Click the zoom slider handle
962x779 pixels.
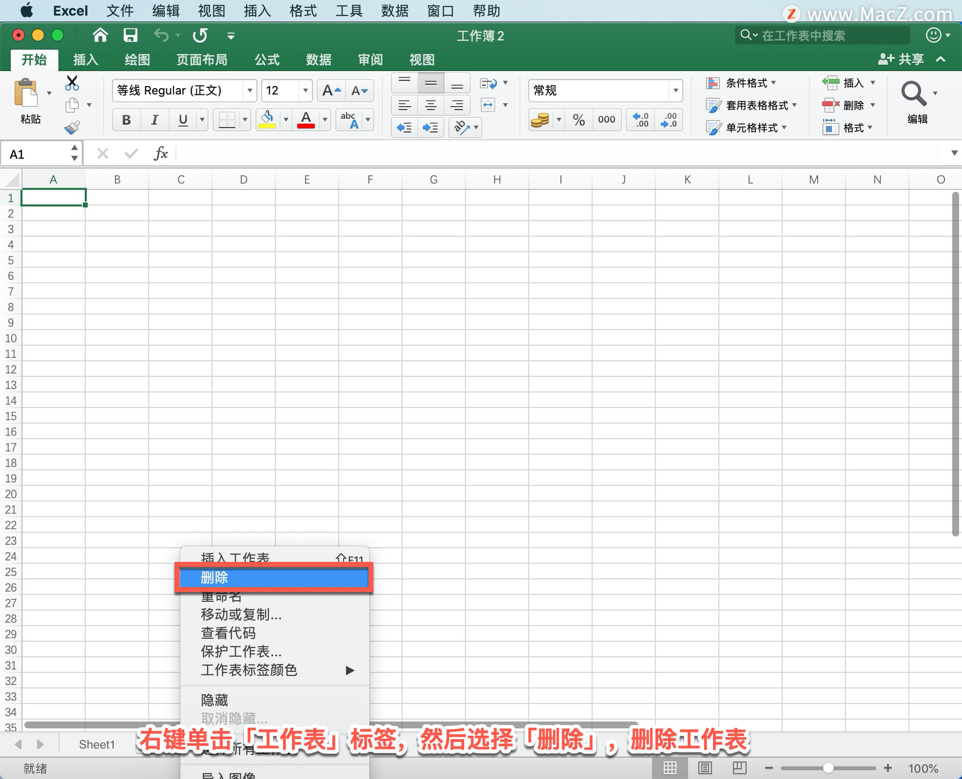[x=828, y=767]
